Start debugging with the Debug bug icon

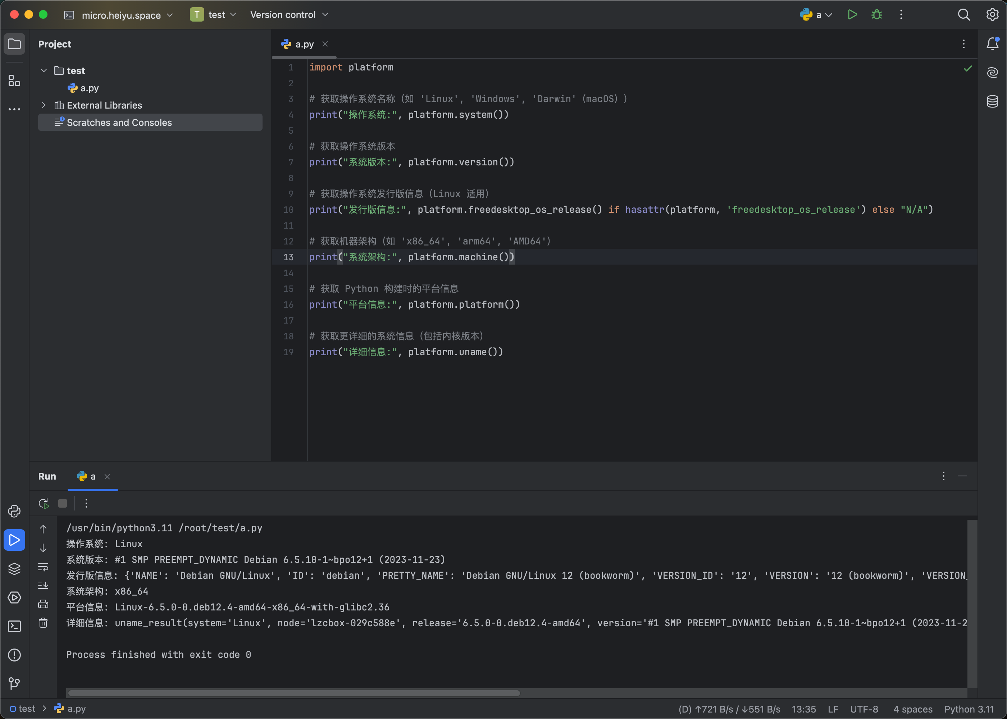[x=876, y=15]
